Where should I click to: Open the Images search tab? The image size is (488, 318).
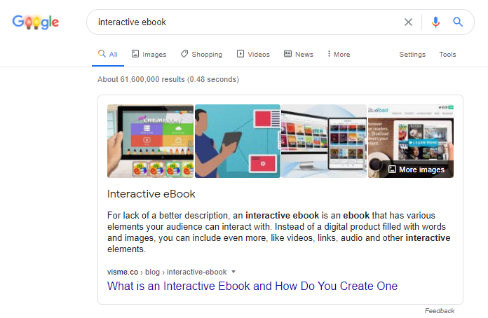(x=149, y=55)
